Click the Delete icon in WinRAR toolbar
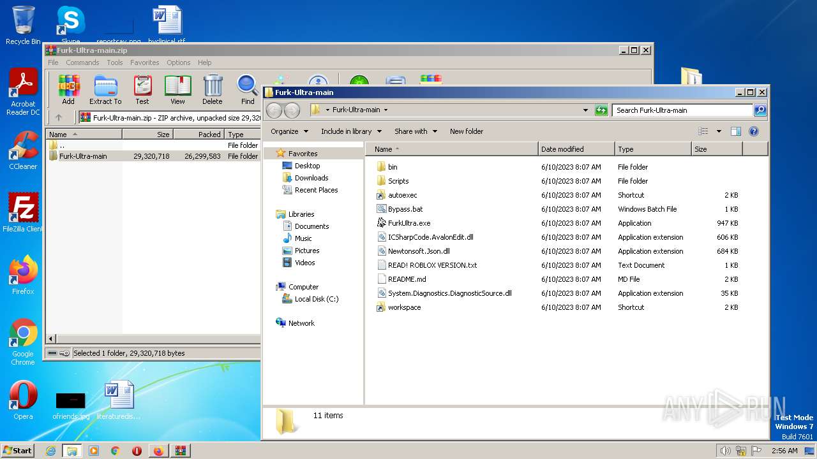Viewport: 817px width, 459px height. 213,89
